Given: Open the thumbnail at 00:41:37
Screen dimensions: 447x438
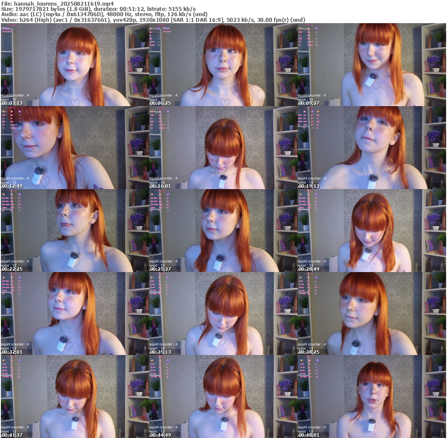Looking at the screenshot, I should [x=75, y=397].
